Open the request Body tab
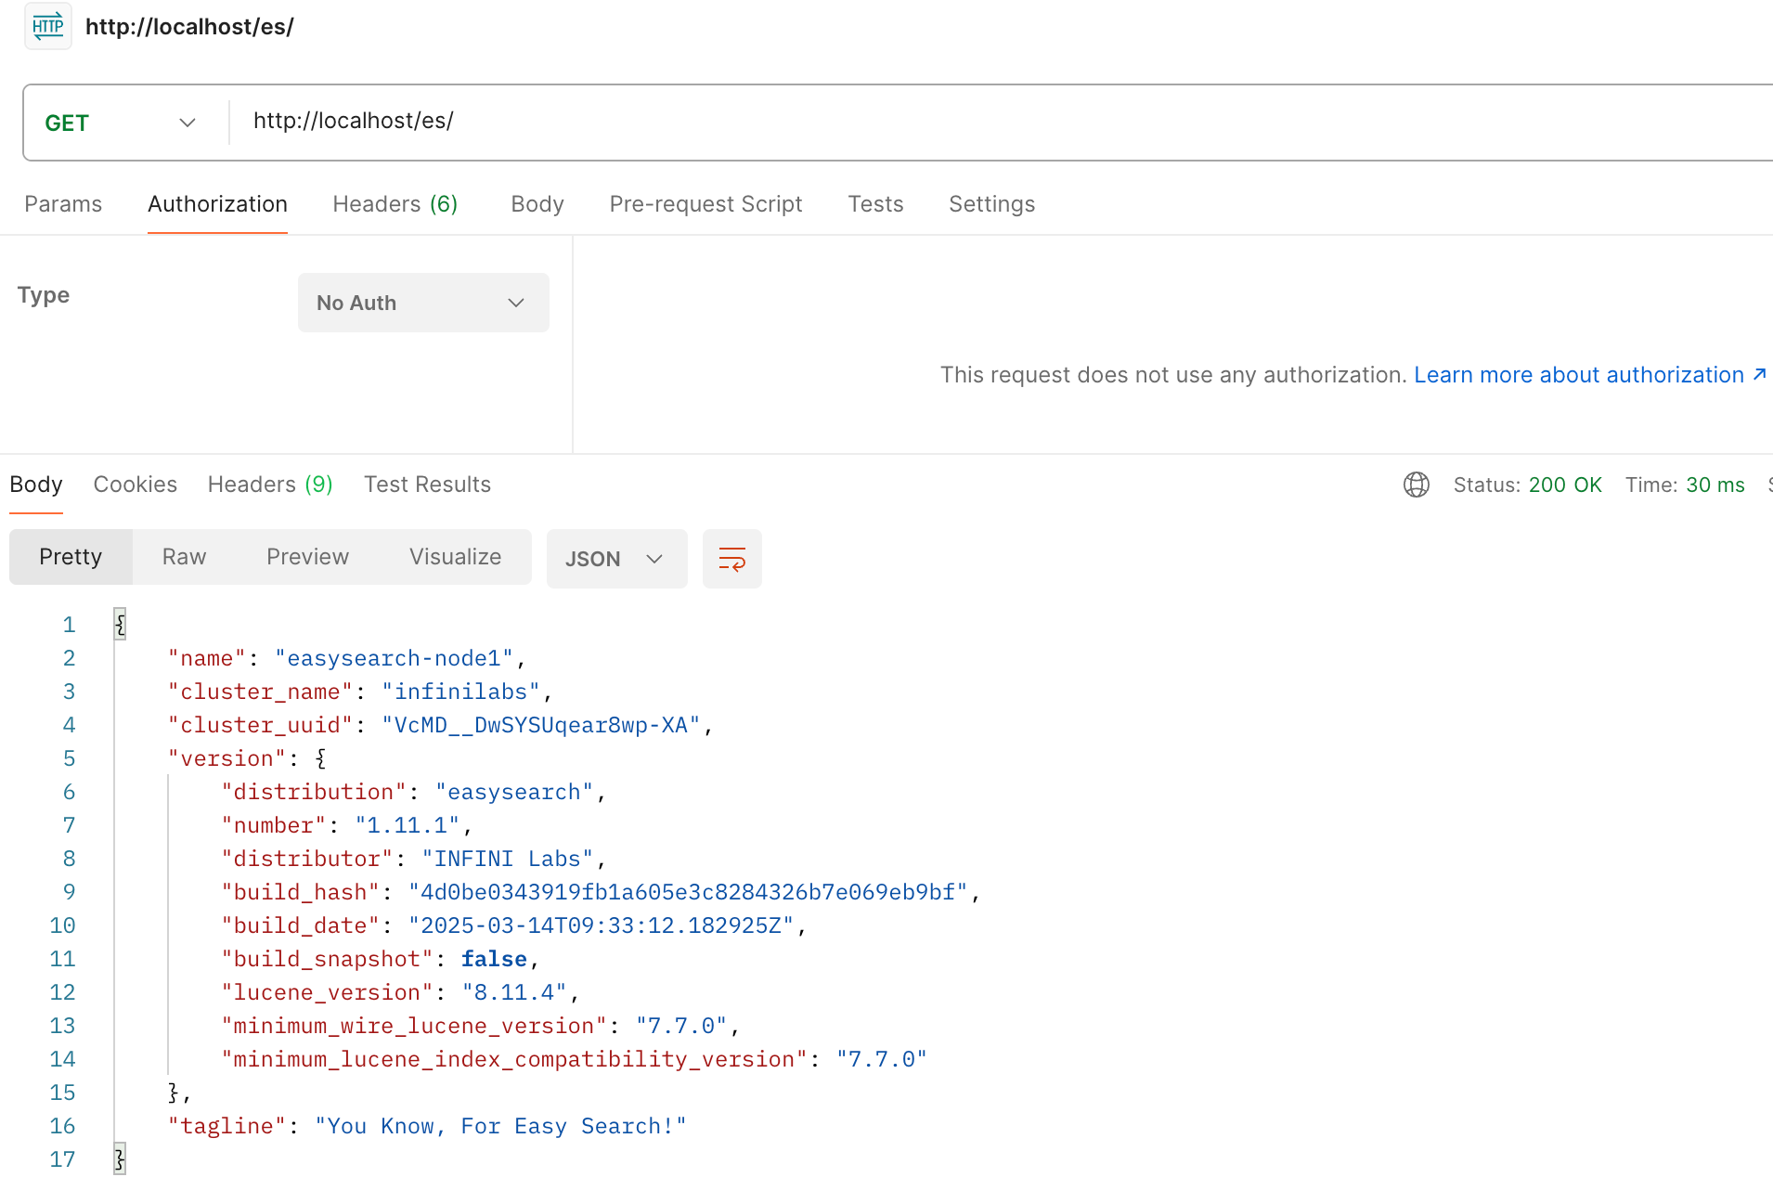 (x=537, y=204)
